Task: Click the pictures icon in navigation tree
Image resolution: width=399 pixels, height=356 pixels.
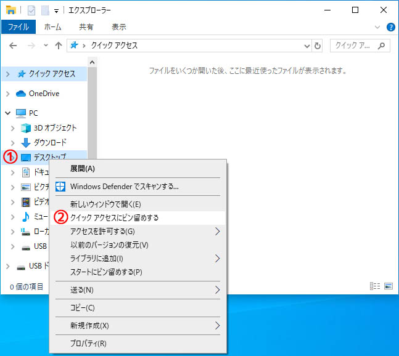Action: pos(26,187)
